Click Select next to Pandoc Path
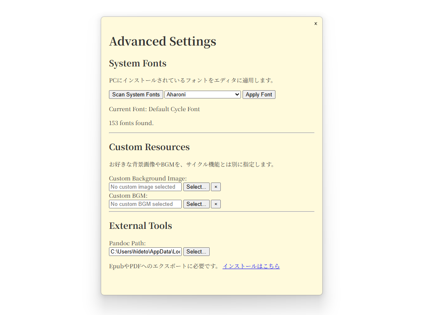 click(x=196, y=251)
